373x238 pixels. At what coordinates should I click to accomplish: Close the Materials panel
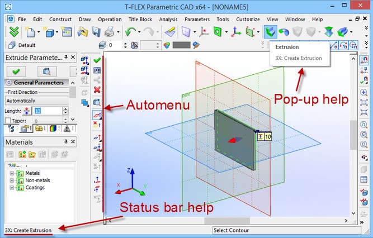point(73,142)
